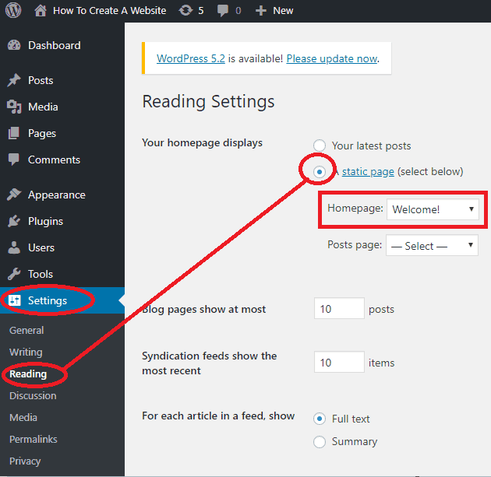This screenshot has height=477, width=491.
Task: Click the static page hyperlink
Action: tap(368, 172)
